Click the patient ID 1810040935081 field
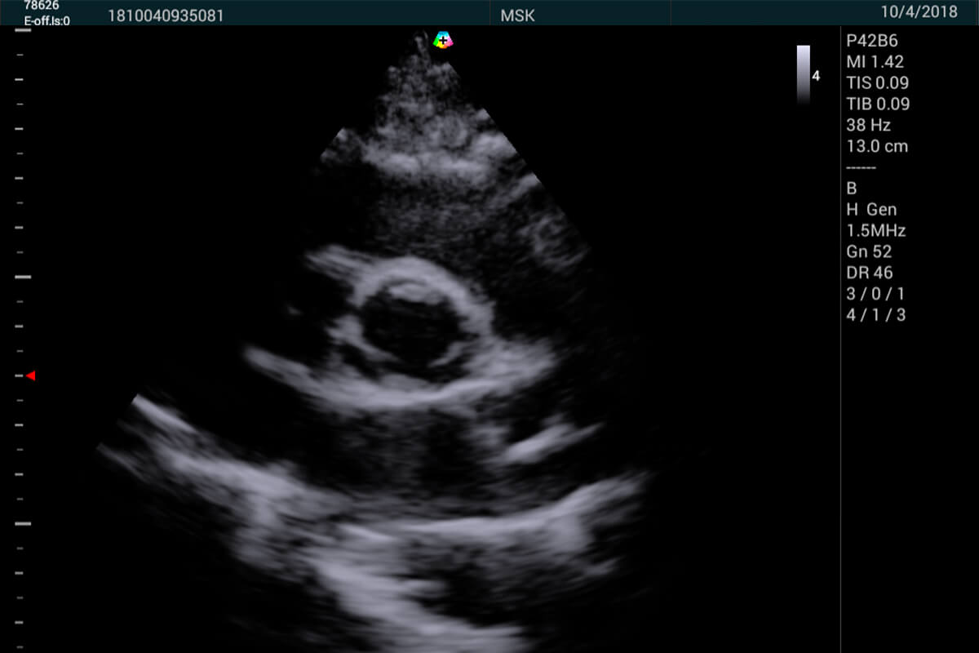Viewport: 979px width, 653px height. tap(166, 15)
